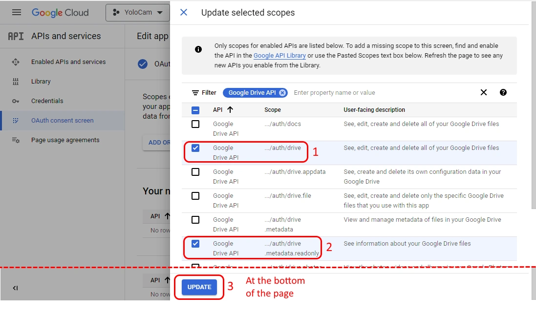Check the .../auth/drive.appdata scope checkbox
This screenshot has height=316, width=536.
point(195,172)
